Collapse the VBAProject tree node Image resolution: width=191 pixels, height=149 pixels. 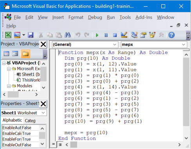(4, 63)
